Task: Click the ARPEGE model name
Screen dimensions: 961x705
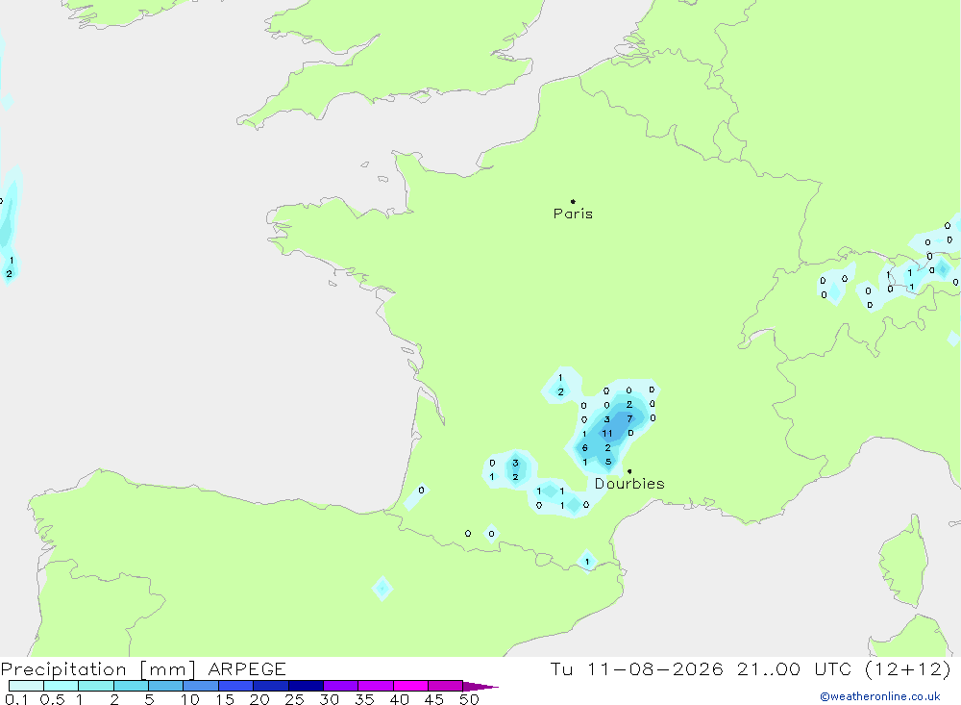Action: tap(247, 668)
